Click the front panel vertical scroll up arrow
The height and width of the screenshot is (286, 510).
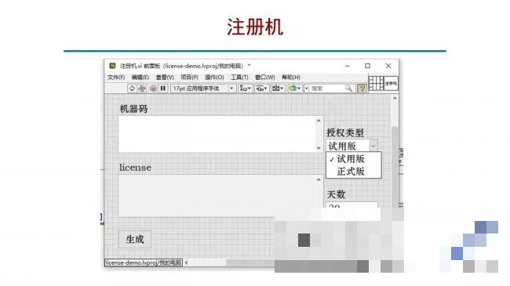click(395, 98)
